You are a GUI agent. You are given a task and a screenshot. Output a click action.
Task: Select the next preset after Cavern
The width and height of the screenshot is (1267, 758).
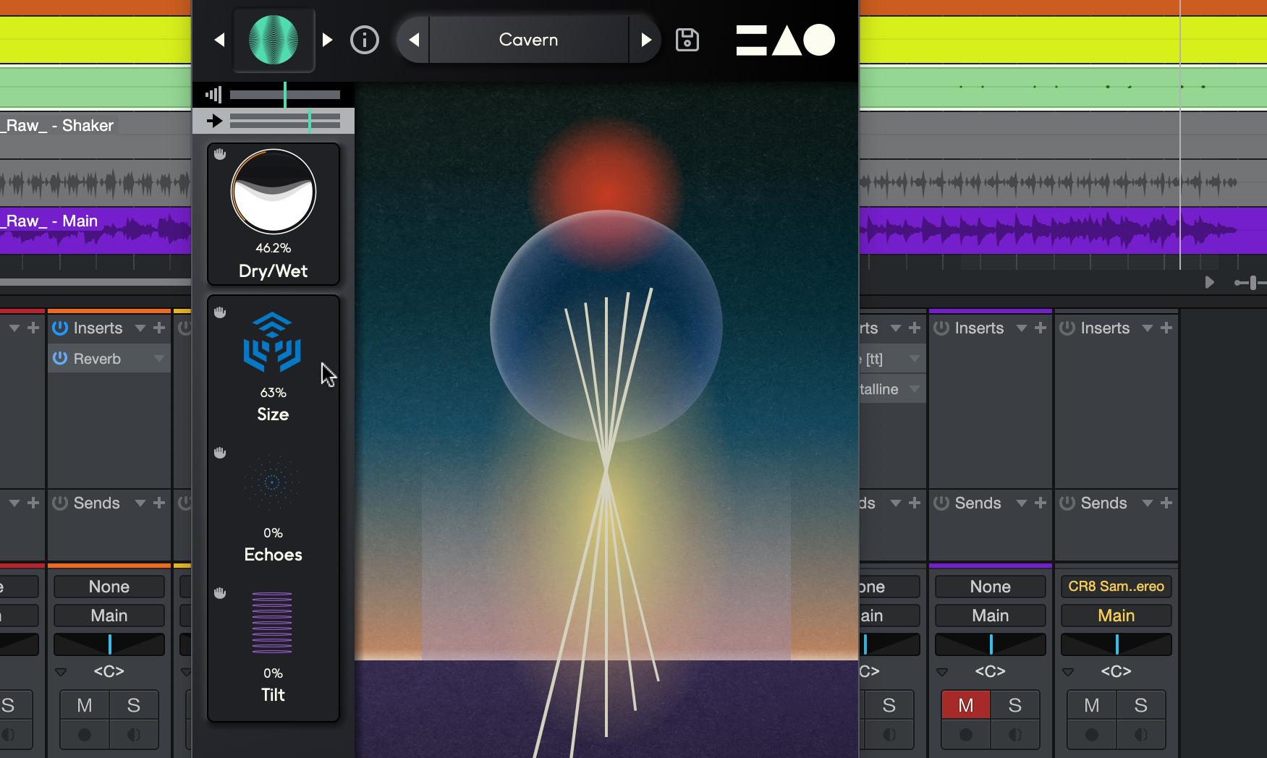[645, 40]
